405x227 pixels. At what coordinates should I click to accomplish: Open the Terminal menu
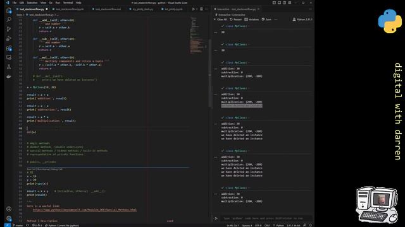point(68,3)
